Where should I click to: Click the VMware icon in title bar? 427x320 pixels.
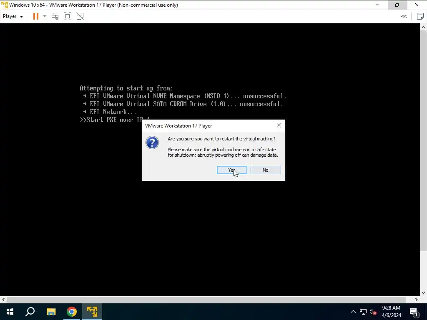[x=4, y=5]
